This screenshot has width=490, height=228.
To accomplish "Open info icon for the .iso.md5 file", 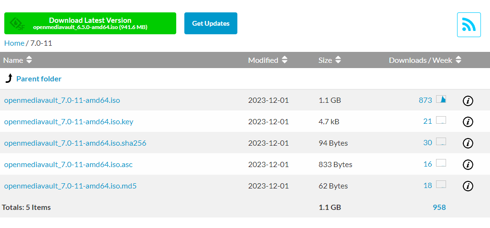I will [468, 186].
